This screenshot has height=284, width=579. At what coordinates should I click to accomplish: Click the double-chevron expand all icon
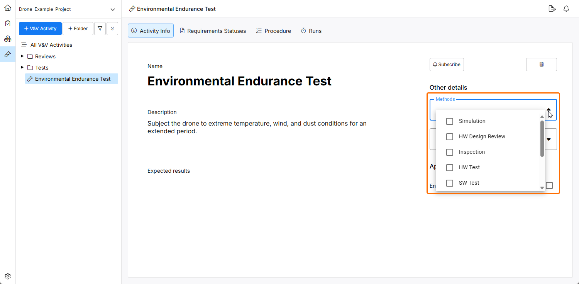[112, 29]
